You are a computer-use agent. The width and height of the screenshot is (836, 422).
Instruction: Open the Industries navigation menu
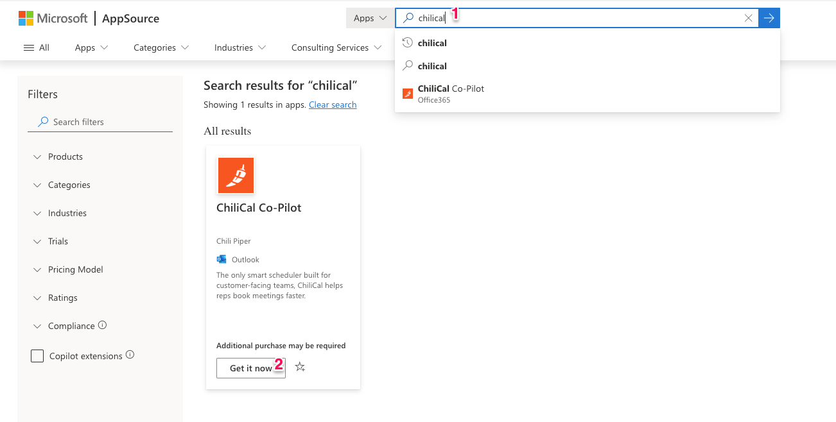tap(240, 47)
